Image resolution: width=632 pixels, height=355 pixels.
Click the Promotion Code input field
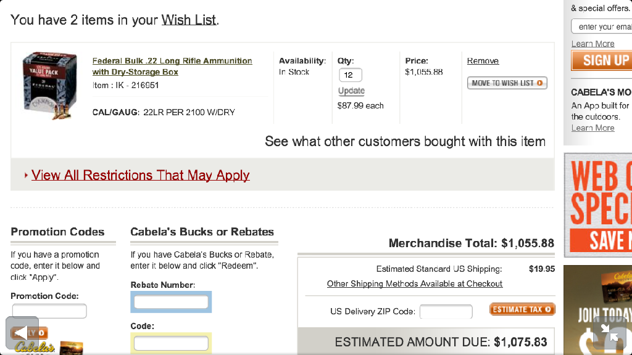coord(49,311)
